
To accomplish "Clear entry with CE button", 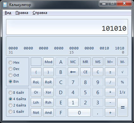I will coord(86,72).
